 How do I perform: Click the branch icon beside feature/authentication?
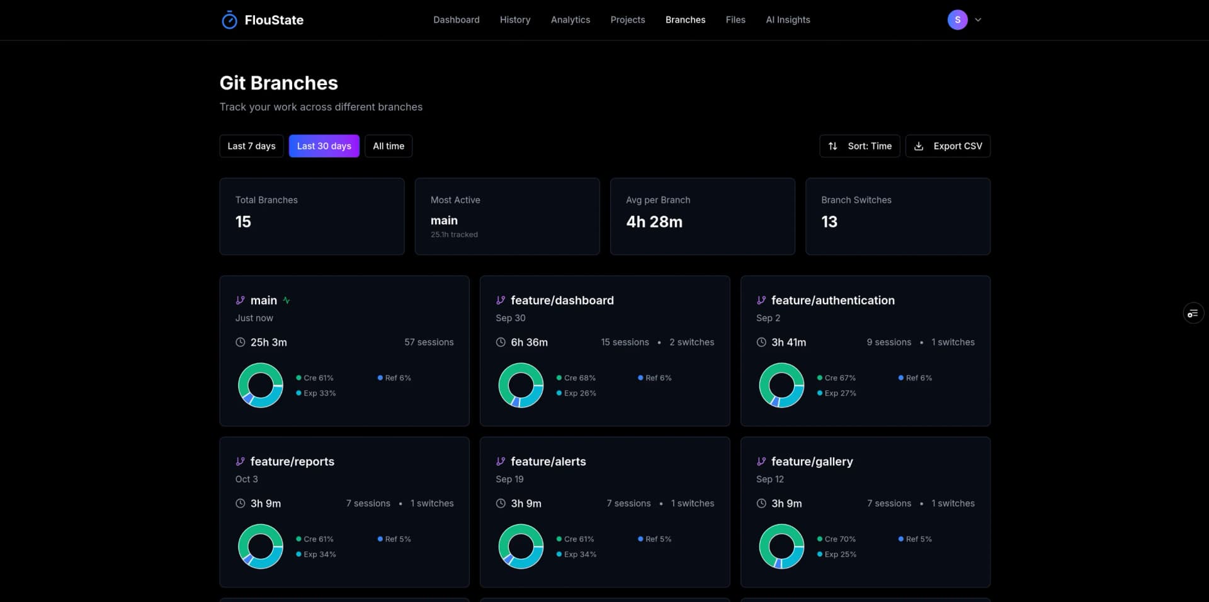point(761,300)
